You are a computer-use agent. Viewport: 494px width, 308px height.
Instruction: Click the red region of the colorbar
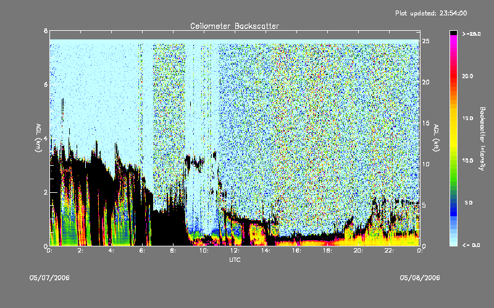click(x=453, y=75)
